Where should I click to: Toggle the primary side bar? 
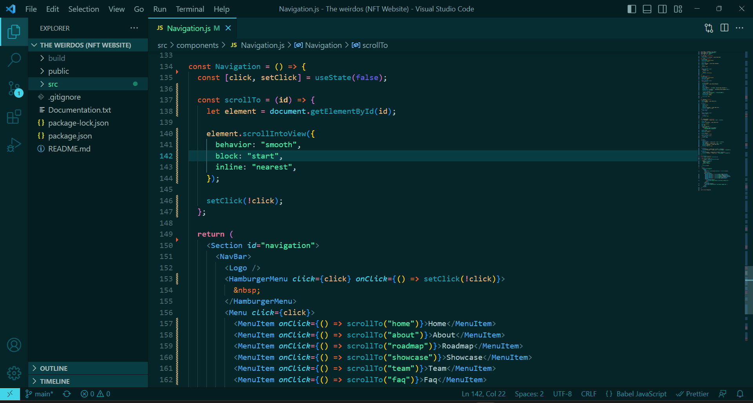tap(631, 9)
